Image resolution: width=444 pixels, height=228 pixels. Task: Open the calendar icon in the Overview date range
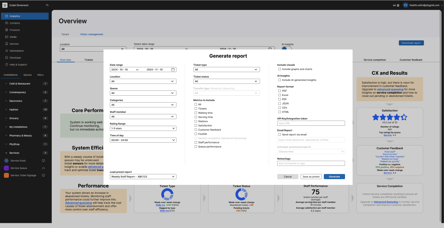(270, 49)
